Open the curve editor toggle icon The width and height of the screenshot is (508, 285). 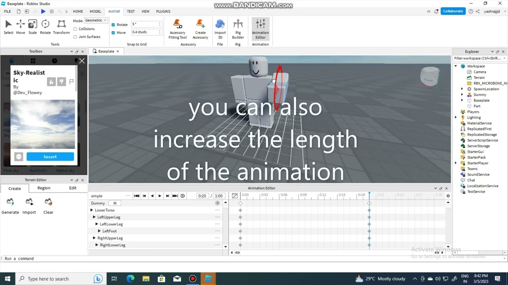click(x=235, y=196)
